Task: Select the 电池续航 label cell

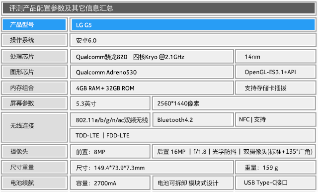Action: (x=34, y=183)
